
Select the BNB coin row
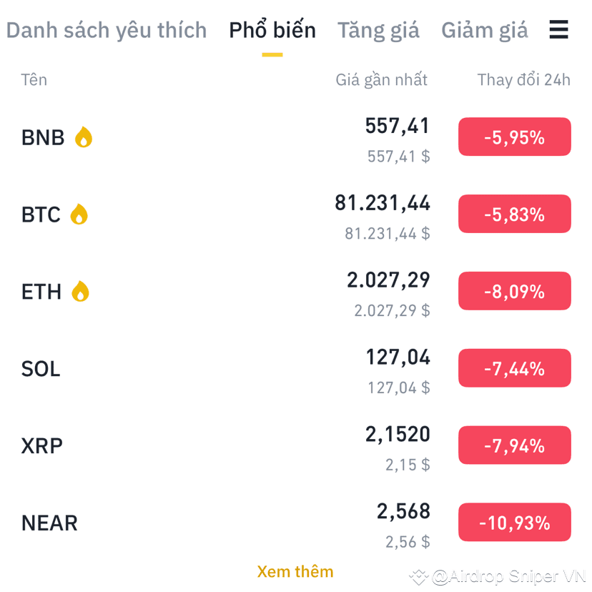coord(41,137)
